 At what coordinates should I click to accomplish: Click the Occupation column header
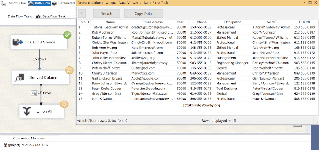click(233, 22)
